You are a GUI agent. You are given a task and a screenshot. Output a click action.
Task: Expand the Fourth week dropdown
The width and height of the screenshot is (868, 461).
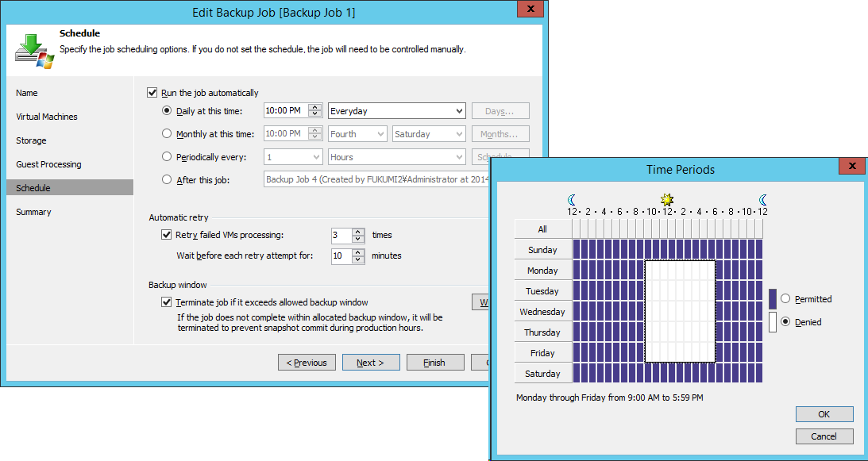click(379, 134)
